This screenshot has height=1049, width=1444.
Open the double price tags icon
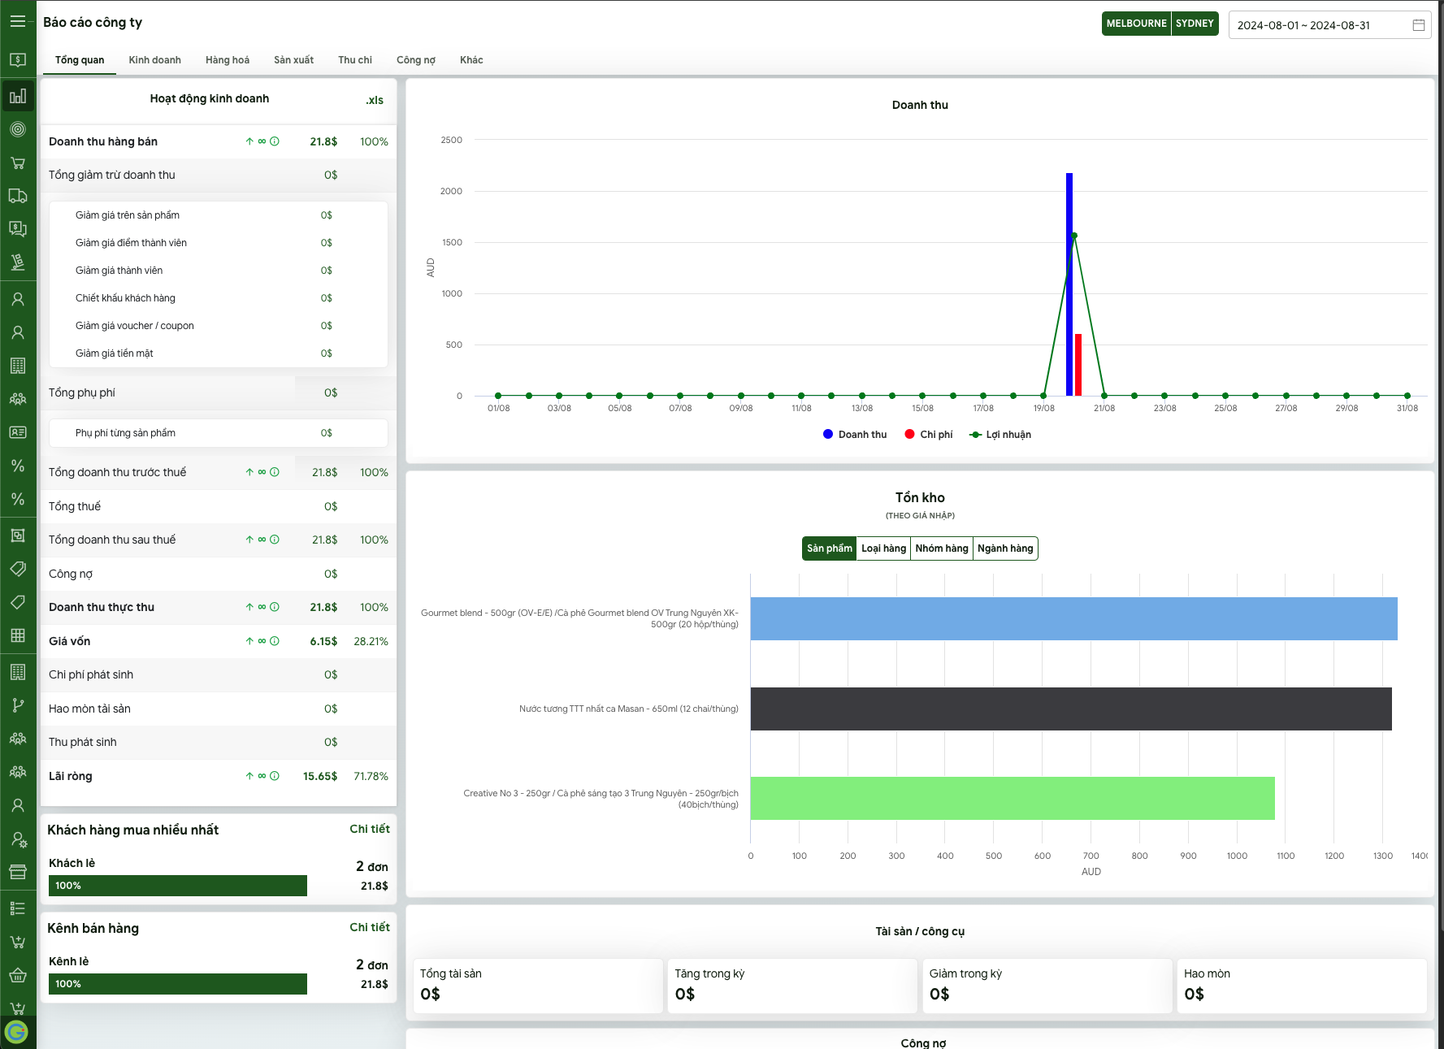[18, 569]
